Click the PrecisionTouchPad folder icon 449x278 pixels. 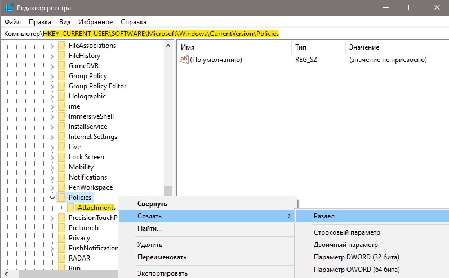point(61,218)
